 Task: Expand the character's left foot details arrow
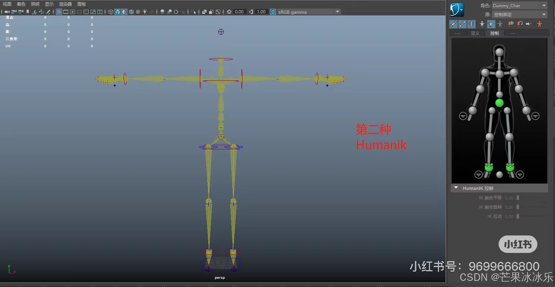click(520, 174)
